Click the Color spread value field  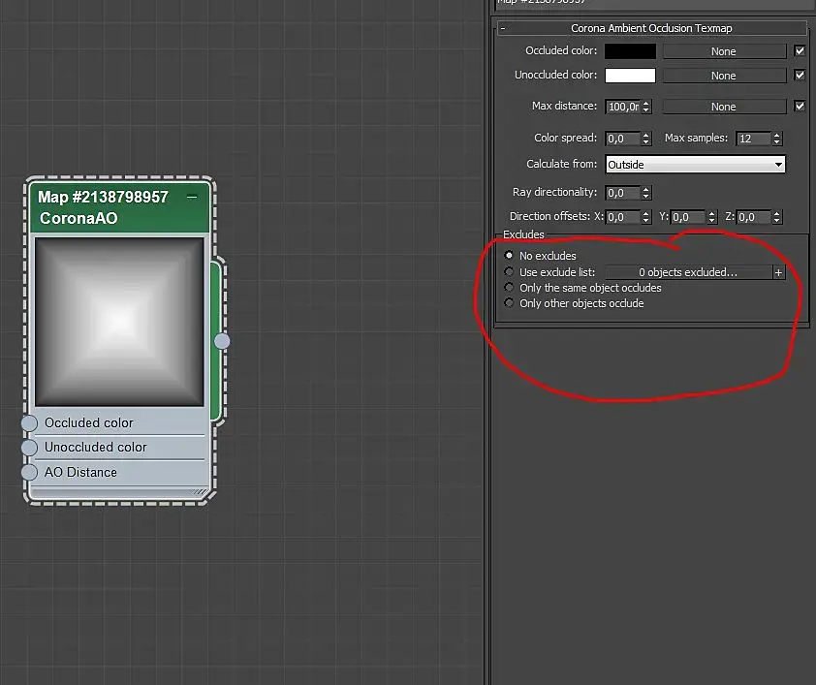coord(623,139)
